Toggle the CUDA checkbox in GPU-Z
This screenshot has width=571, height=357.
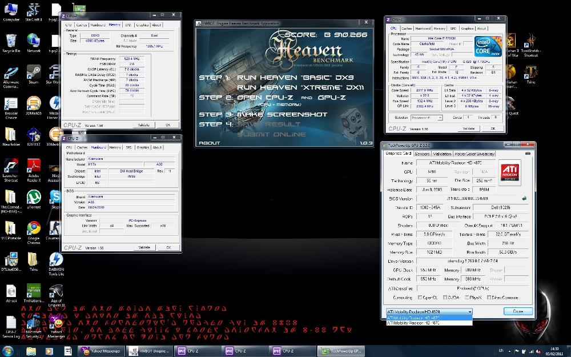[x=445, y=298]
